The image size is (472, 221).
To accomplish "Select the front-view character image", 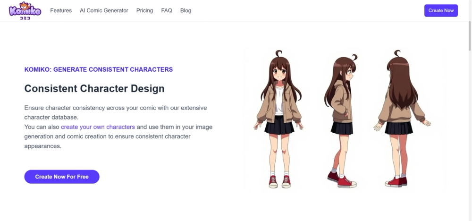I will point(279,119).
